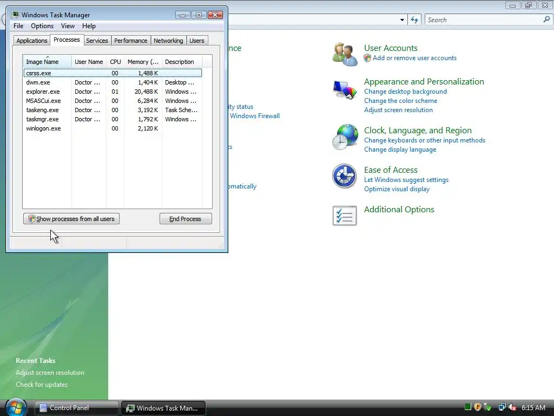Image resolution: width=554 pixels, height=416 pixels.
Task: Select the taskeng.exe process row
Action: [113, 110]
